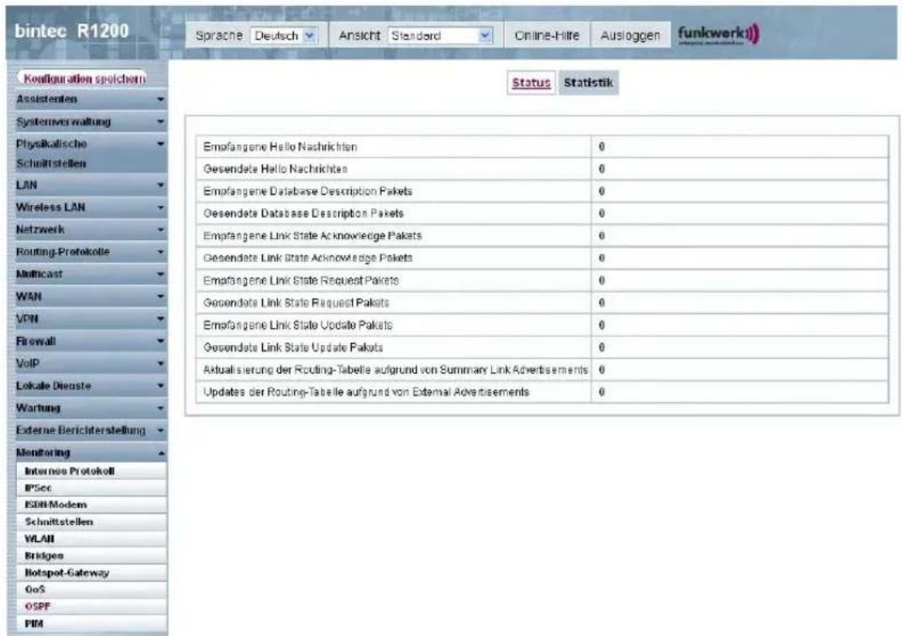
Task: Open the Hotspot-Gateway monitoring item
Action: pyautogui.click(x=92, y=573)
